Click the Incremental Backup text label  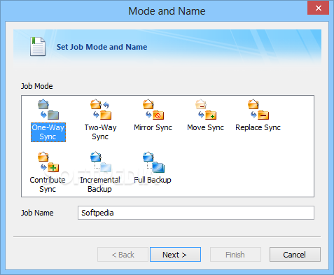(100, 184)
